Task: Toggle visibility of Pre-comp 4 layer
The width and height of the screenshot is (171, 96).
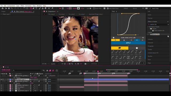Action: 1,87
